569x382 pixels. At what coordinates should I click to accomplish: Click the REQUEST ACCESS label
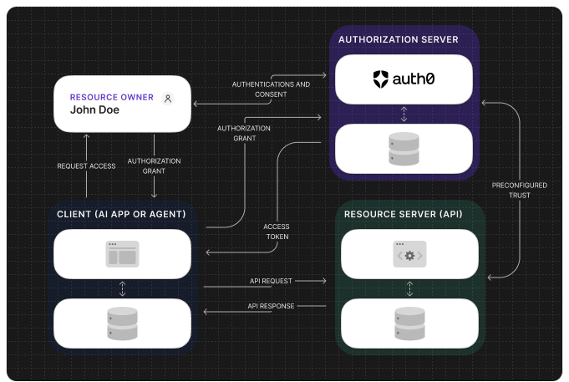pyautogui.click(x=86, y=166)
